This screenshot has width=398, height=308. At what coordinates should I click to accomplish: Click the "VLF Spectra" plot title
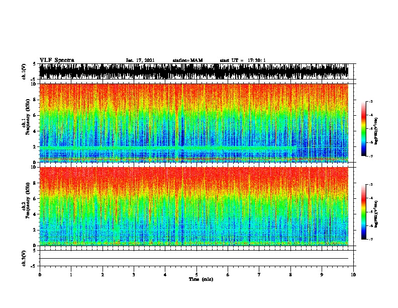pyautogui.click(x=57, y=60)
